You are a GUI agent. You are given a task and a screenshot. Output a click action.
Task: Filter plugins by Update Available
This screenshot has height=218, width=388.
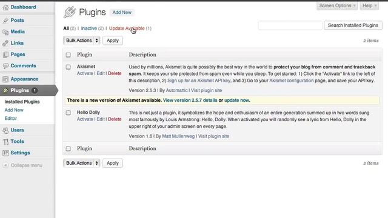click(127, 28)
